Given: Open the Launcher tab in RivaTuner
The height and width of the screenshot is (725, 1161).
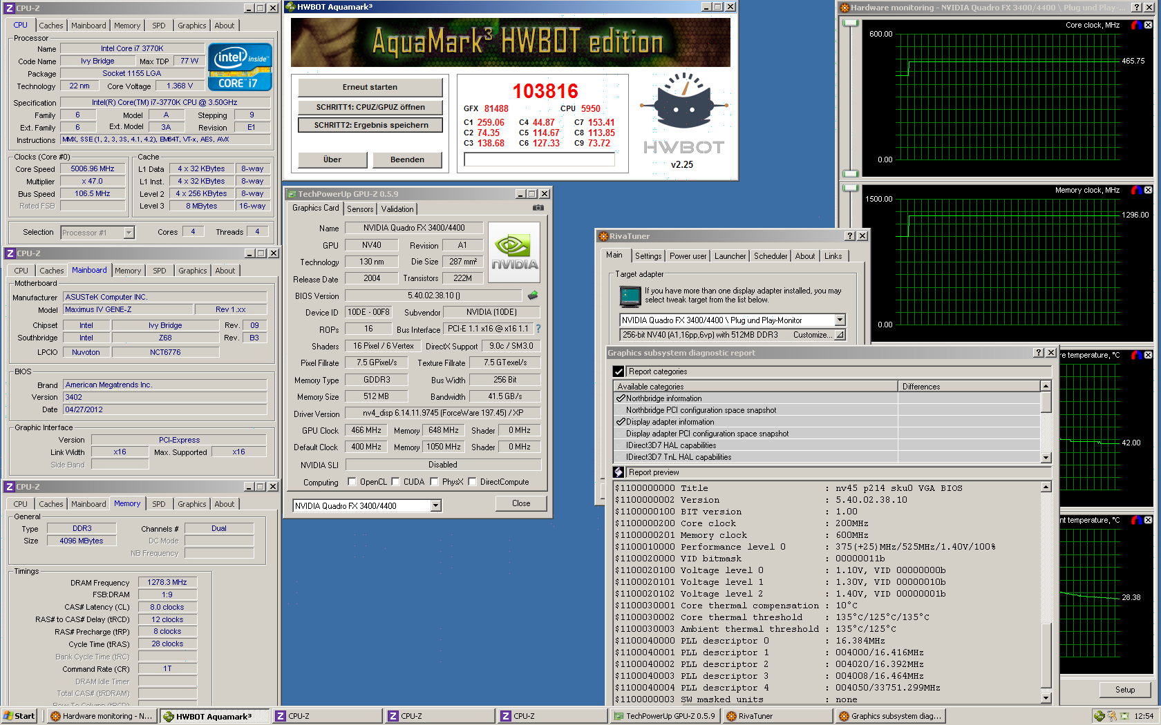Looking at the screenshot, I should [730, 256].
